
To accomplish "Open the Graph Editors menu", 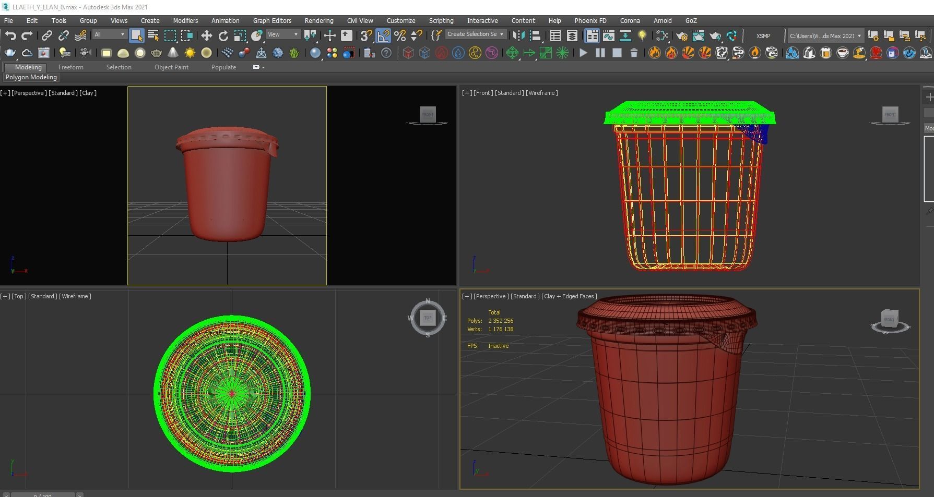I will pyautogui.click(x=272, y=20).
